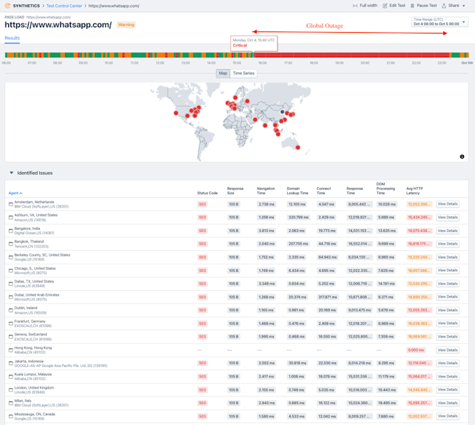
Task: Click the agent icon for Mississauga, ON
Action: coord(10,416)
